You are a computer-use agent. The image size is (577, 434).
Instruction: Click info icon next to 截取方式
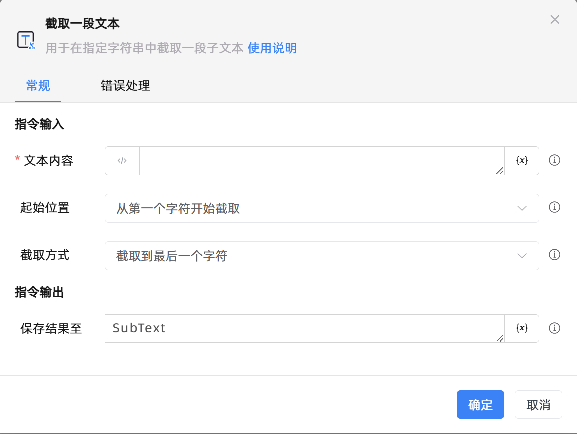(x=554, y=255)
